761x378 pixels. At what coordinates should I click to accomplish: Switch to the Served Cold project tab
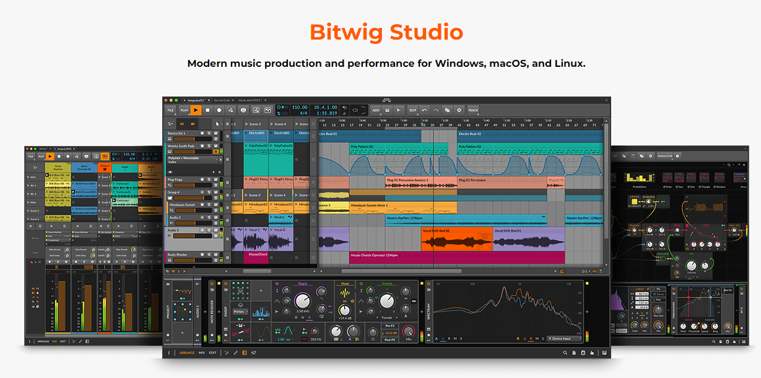click(222, 100)
